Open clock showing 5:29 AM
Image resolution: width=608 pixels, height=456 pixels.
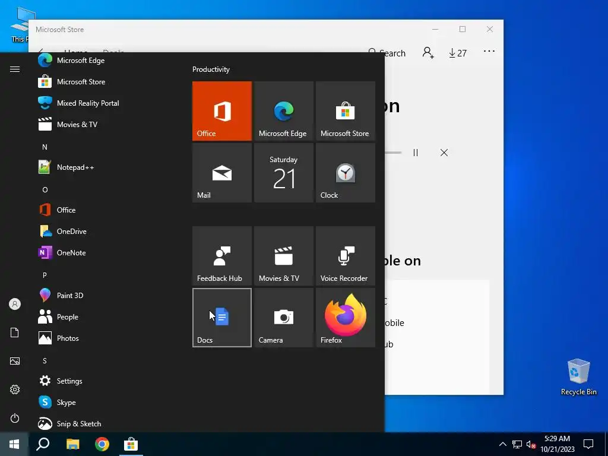(557, 444)
